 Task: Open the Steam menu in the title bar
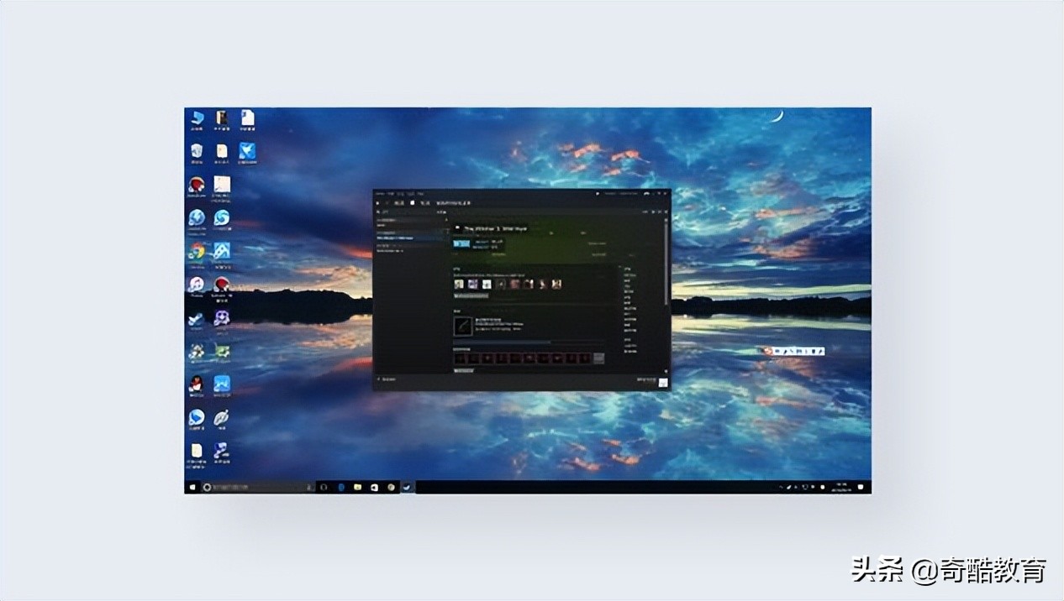[x=379, y=193]
